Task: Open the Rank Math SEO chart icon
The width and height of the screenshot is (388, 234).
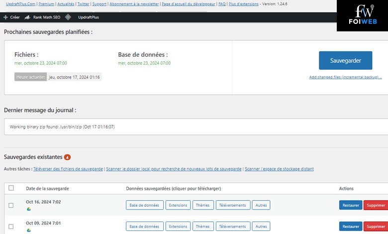Action: pos(27,17)
